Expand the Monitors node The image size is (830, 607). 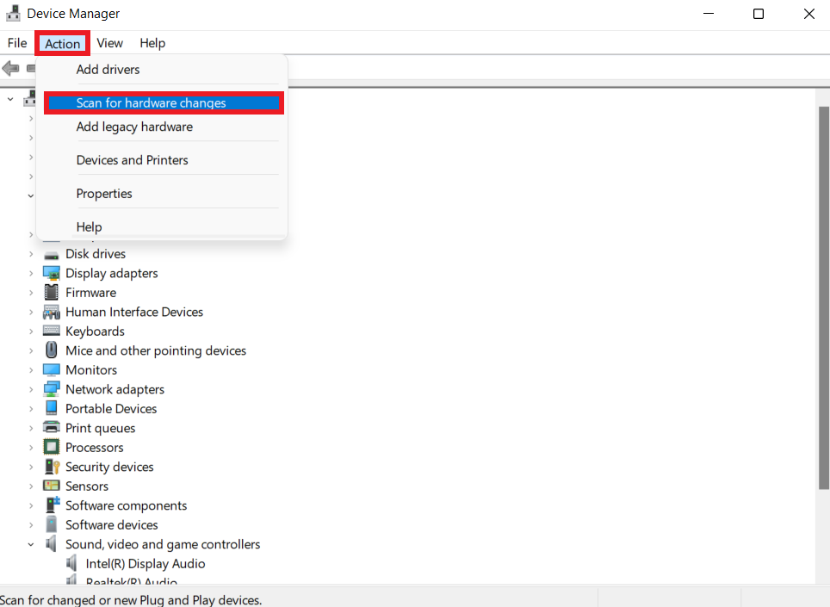pos(31,370)
